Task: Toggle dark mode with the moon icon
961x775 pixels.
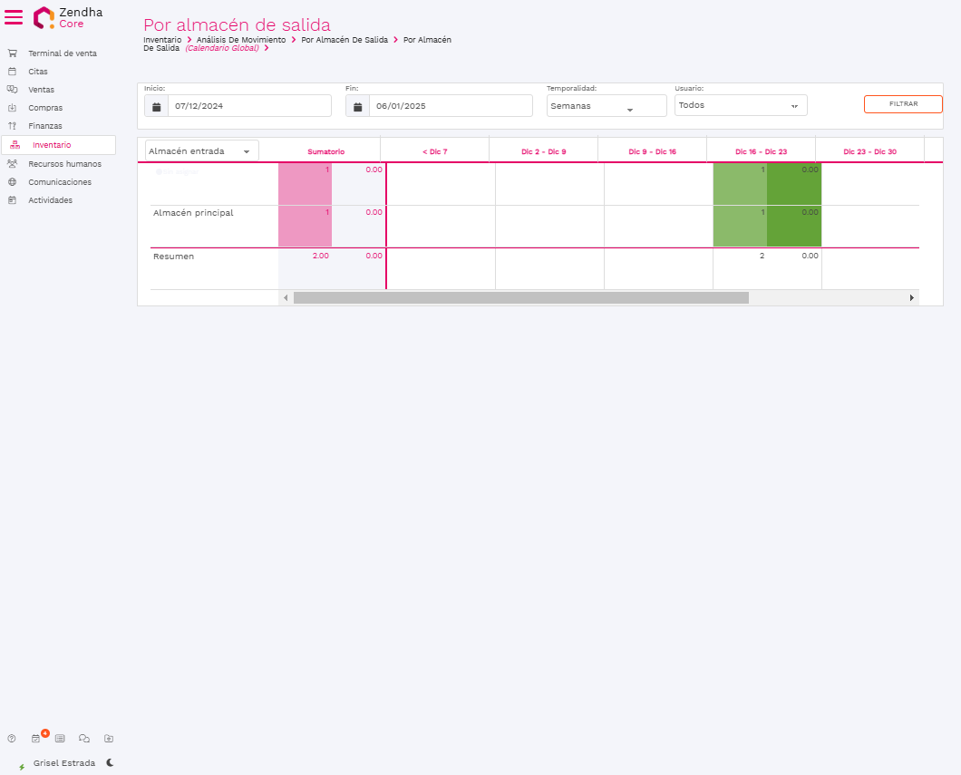Action: [110, 763]
